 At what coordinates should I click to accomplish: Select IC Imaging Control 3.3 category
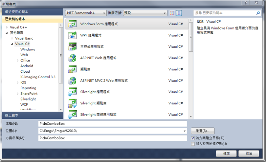click(x=38, y=77)
